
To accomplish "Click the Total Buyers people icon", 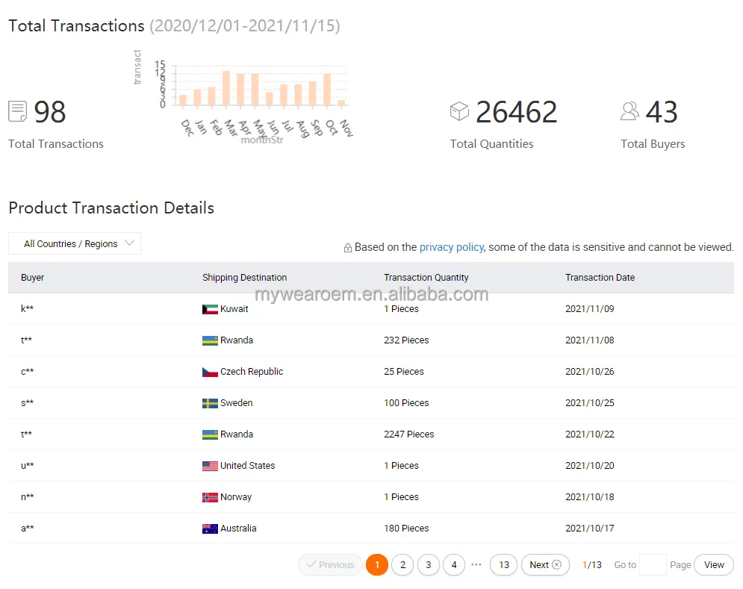I will (x=629, y=112).
